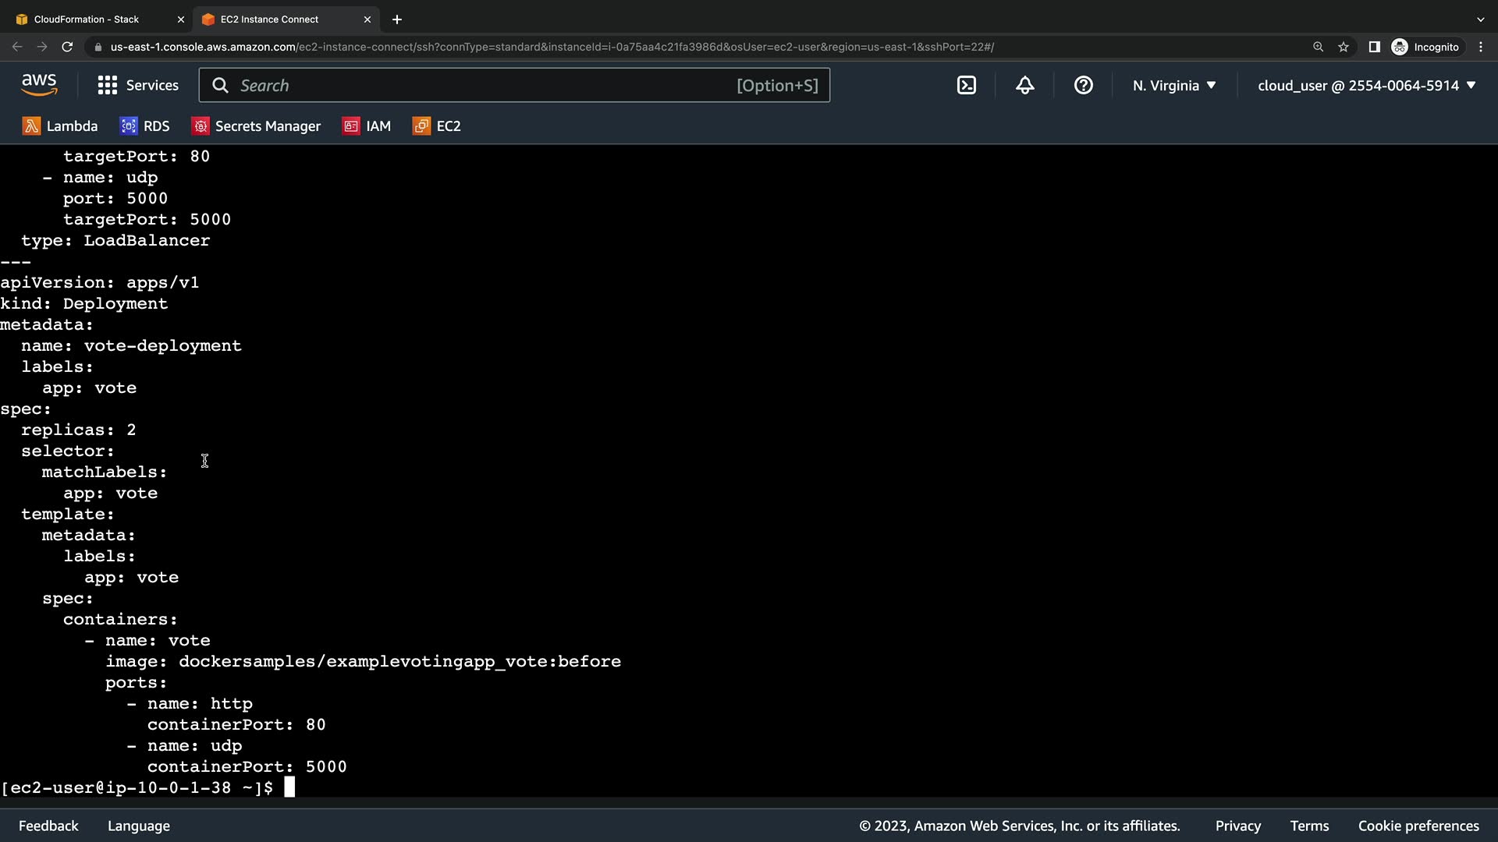1498x842 pixels.
Task: Expand the browser tab search chevron
Action: pyautogui.click(x=1480, y=19)
